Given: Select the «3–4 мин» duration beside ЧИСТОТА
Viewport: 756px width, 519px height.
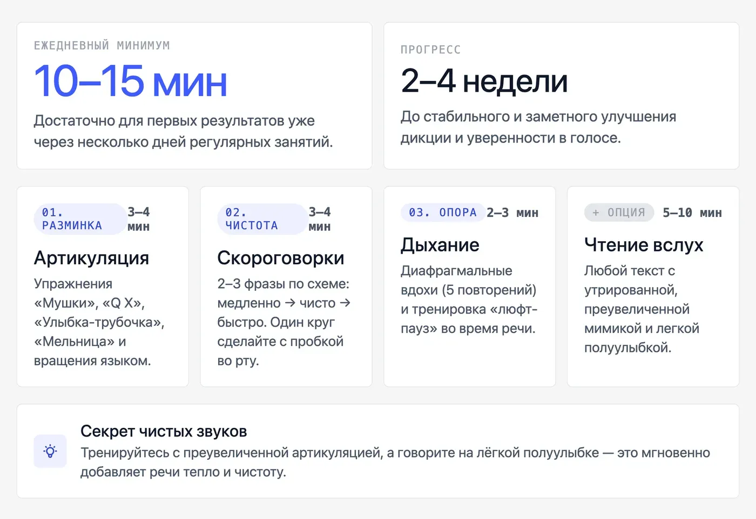Looking at the screenshot, I should [x=320, y=219].
